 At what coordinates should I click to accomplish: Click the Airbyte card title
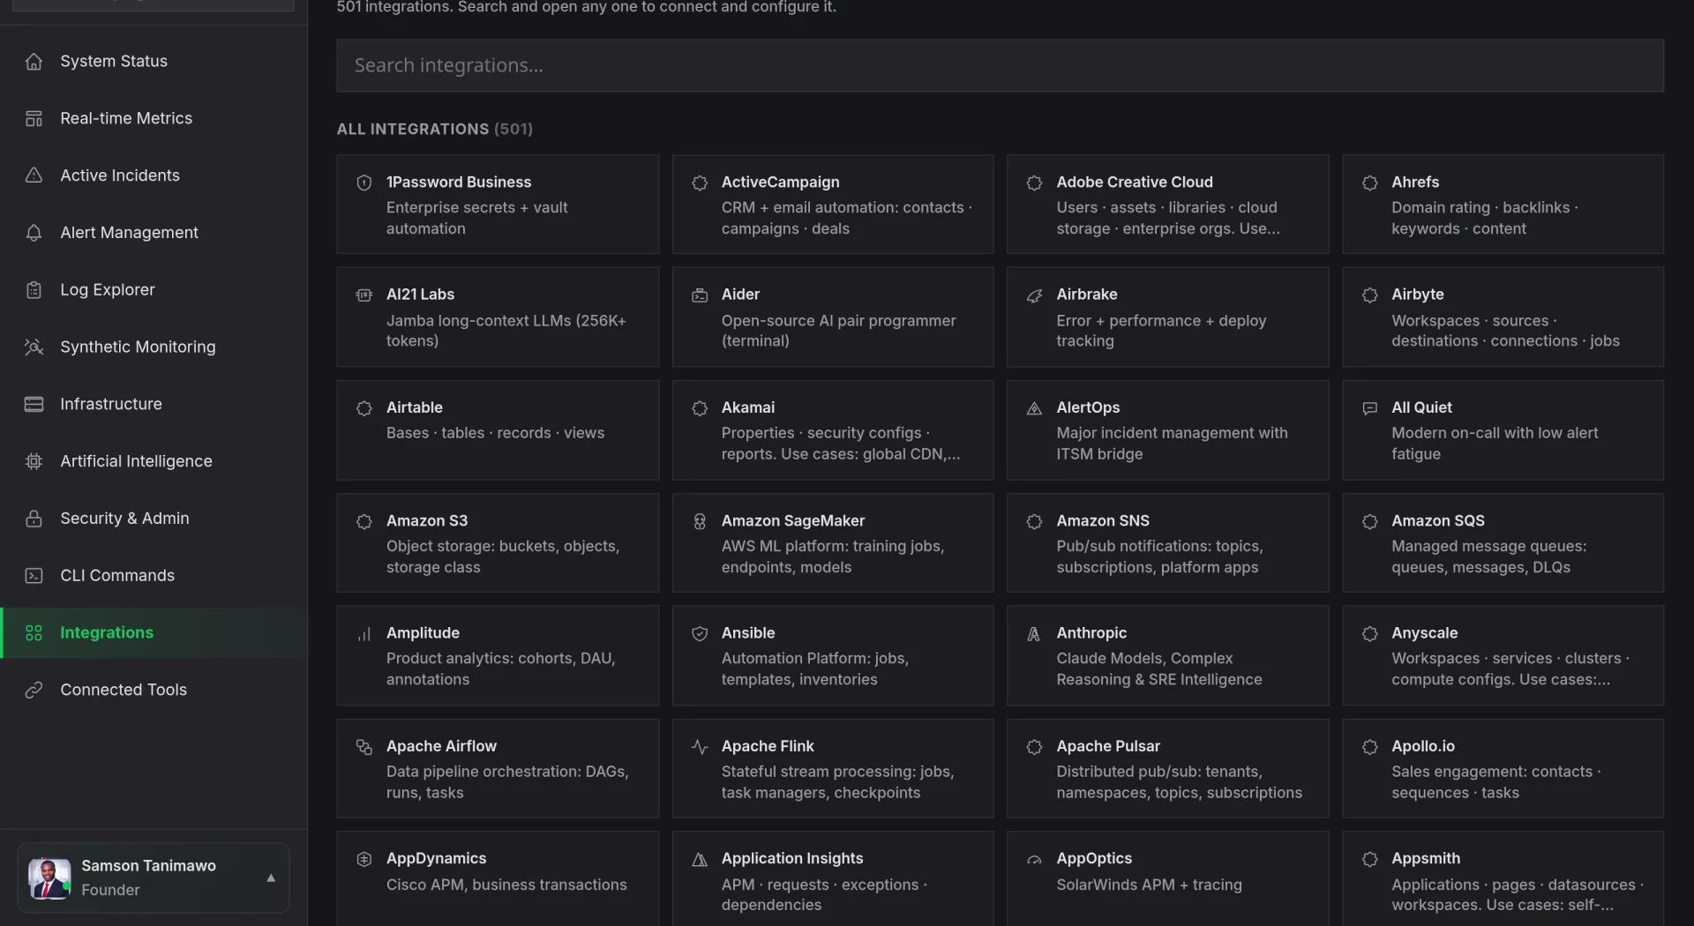pos(1418,295)
